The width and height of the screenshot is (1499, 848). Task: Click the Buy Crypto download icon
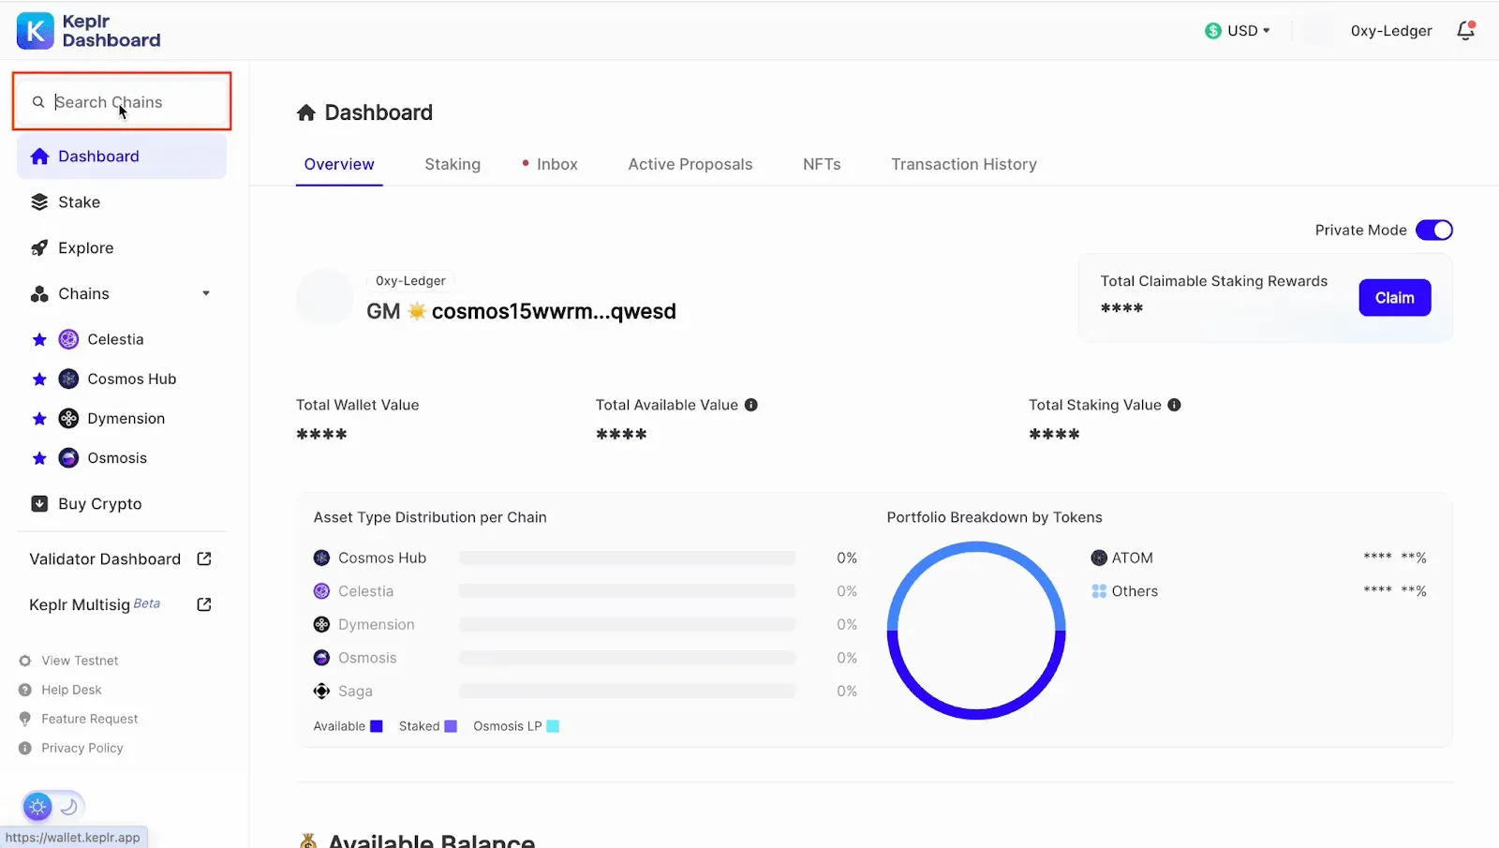point(39,504)
